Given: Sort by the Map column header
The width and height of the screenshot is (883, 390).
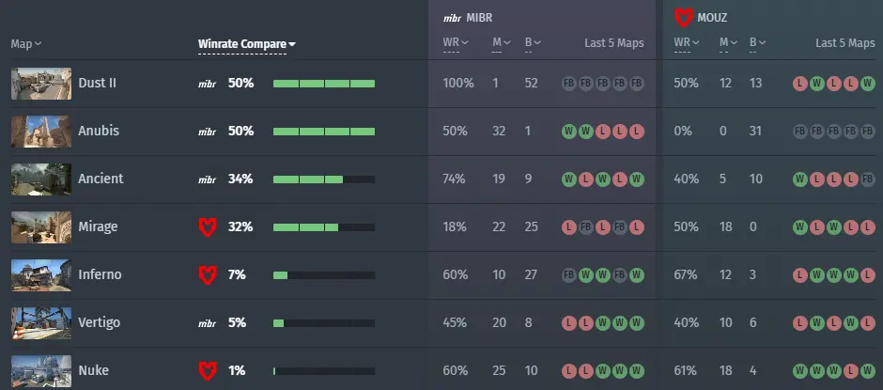Looking at the screenshot, I should (25, 44).
